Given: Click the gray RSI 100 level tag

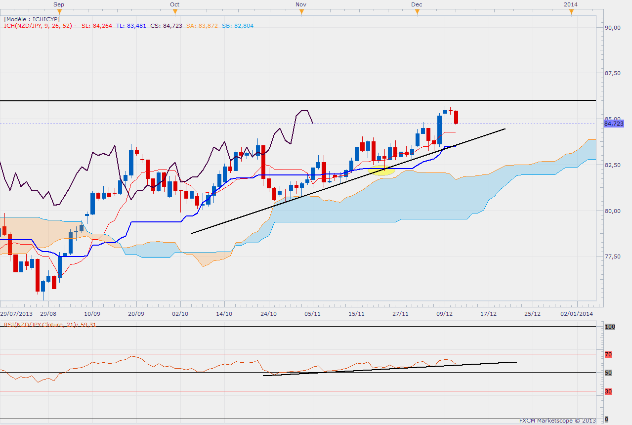Looking at the screenshot, I should 609,327.
